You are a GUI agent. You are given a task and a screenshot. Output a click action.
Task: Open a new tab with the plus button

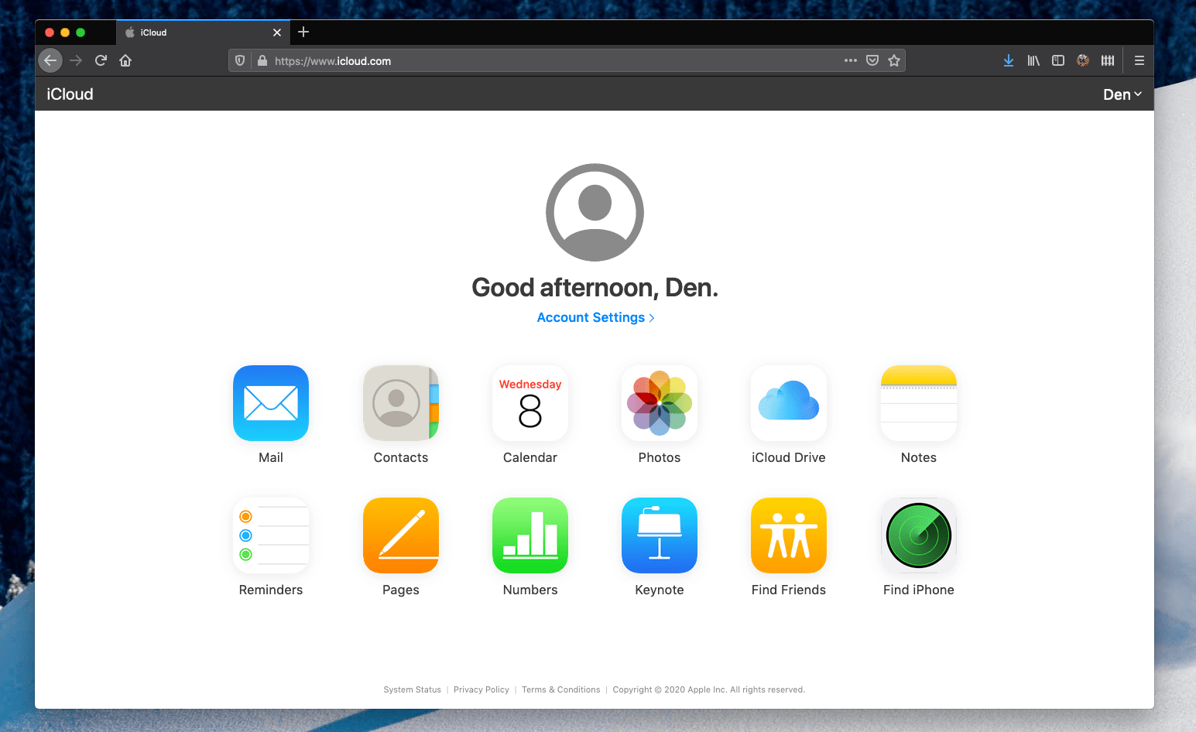point(303,32)
